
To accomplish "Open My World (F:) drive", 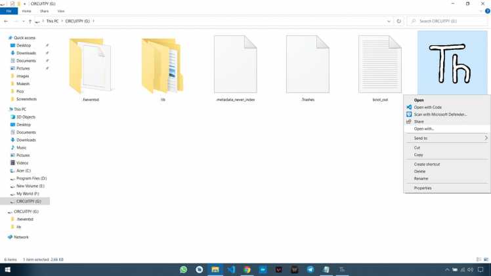I will [x=28, y=193].
